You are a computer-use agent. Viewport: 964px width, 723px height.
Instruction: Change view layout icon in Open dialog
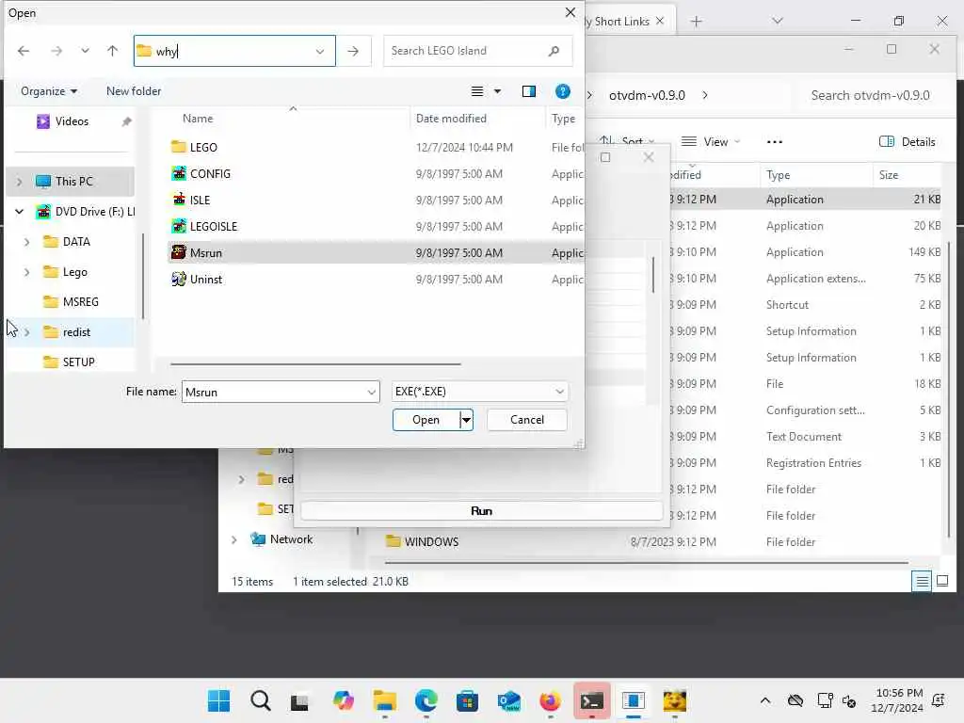point(477,91)
